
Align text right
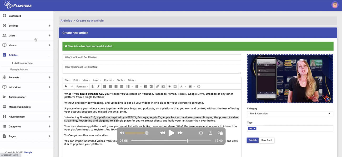116,87
